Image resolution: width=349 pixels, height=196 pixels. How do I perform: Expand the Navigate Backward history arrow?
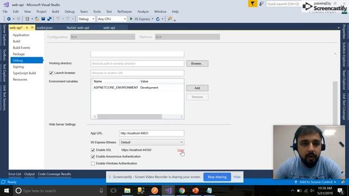click(14, 19)
